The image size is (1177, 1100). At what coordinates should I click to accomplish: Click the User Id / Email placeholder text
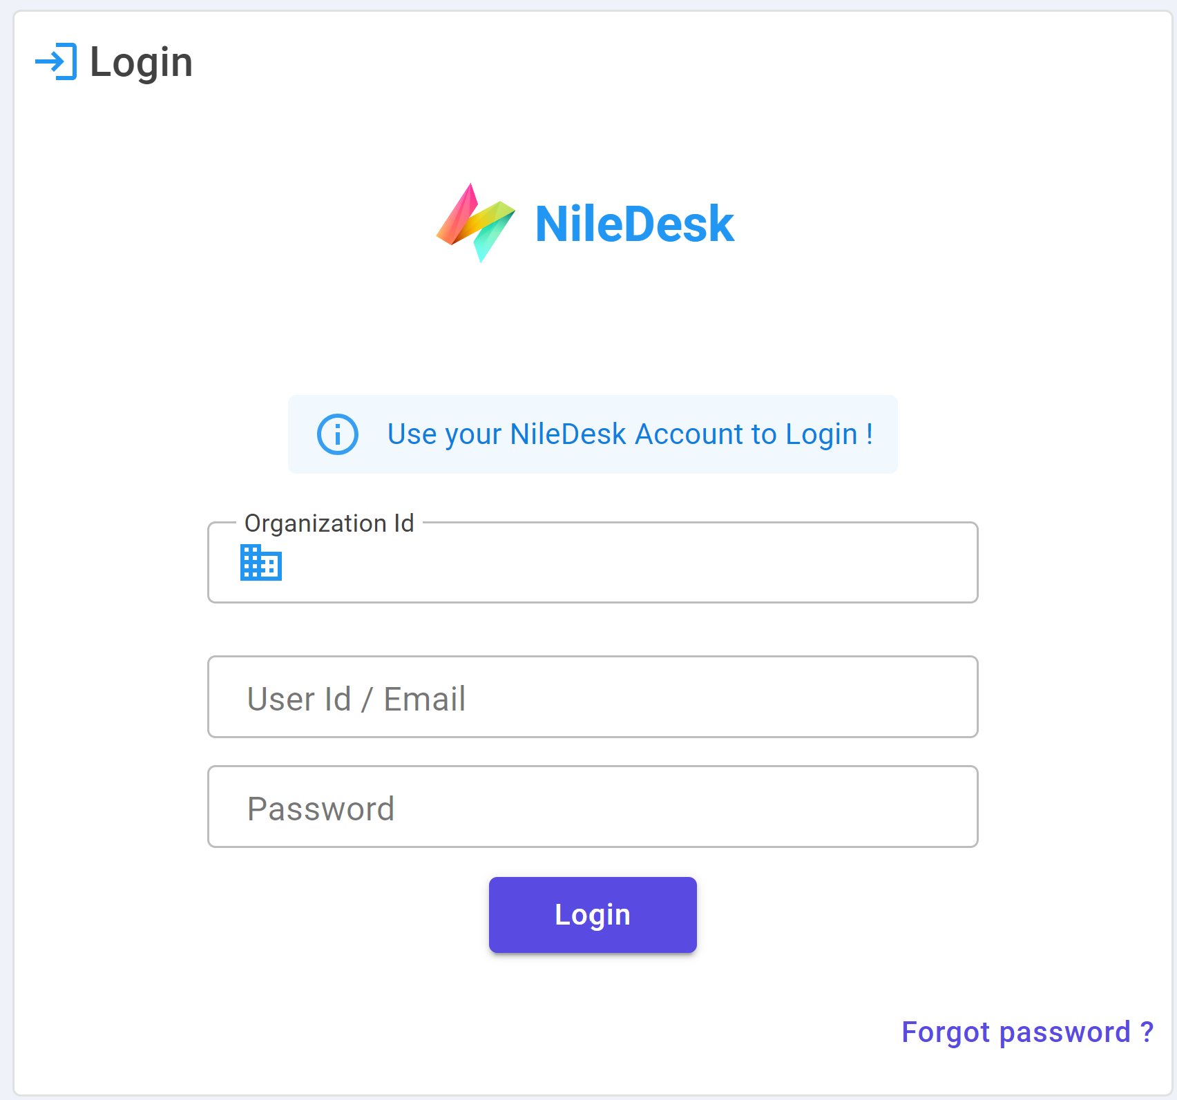356,699
